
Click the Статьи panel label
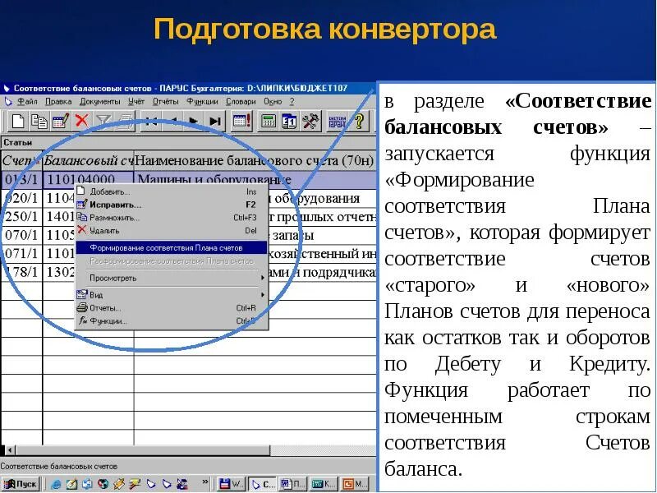(17, 142)
